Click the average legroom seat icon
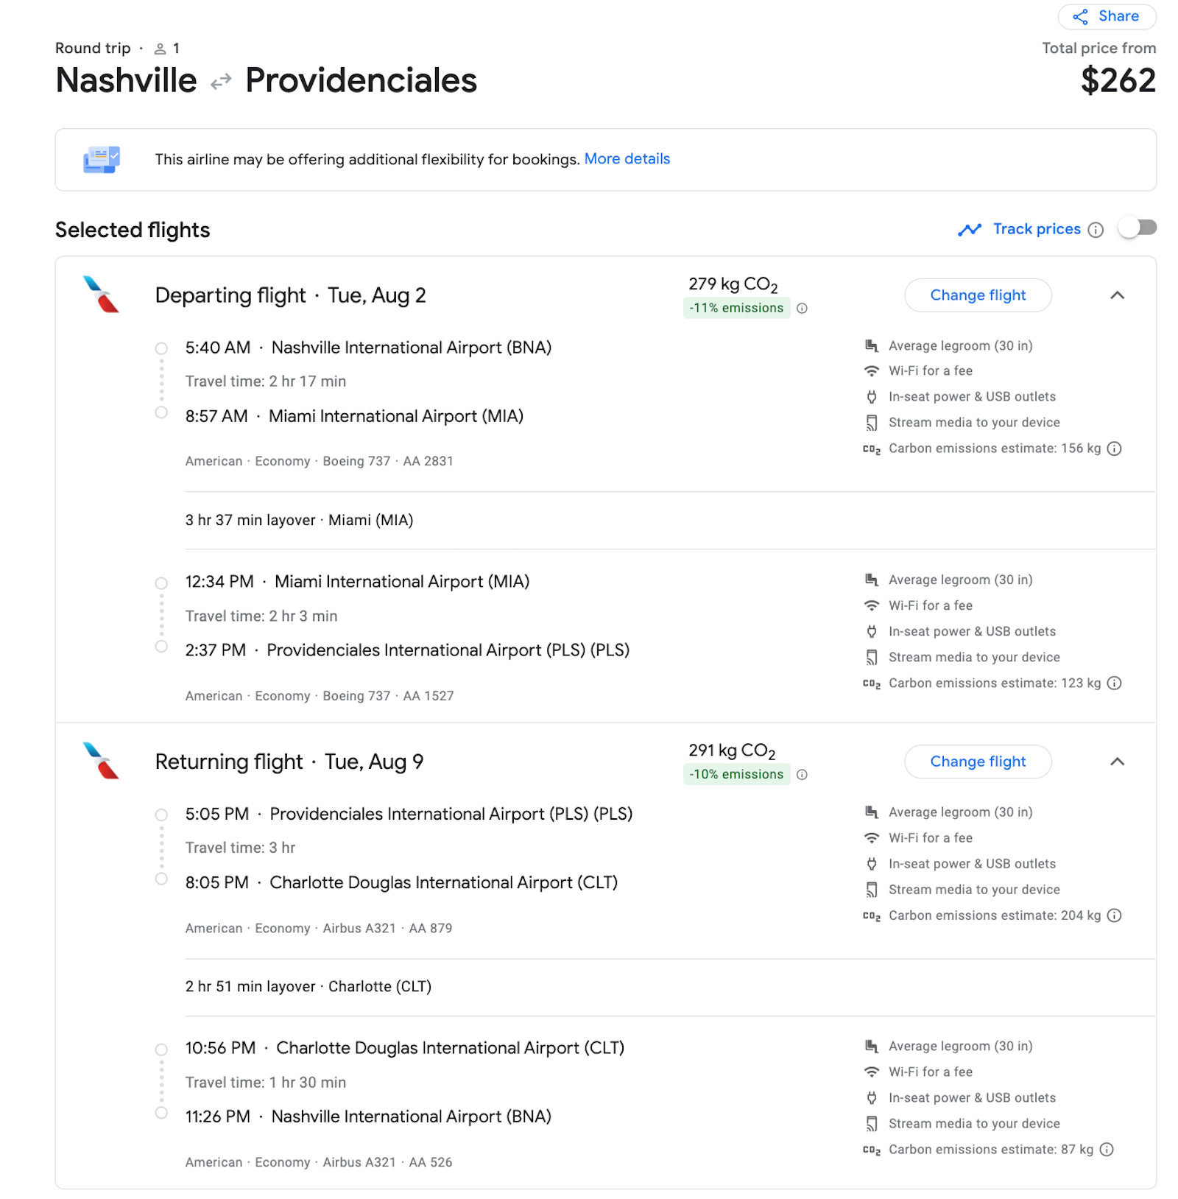 (872, 345)
